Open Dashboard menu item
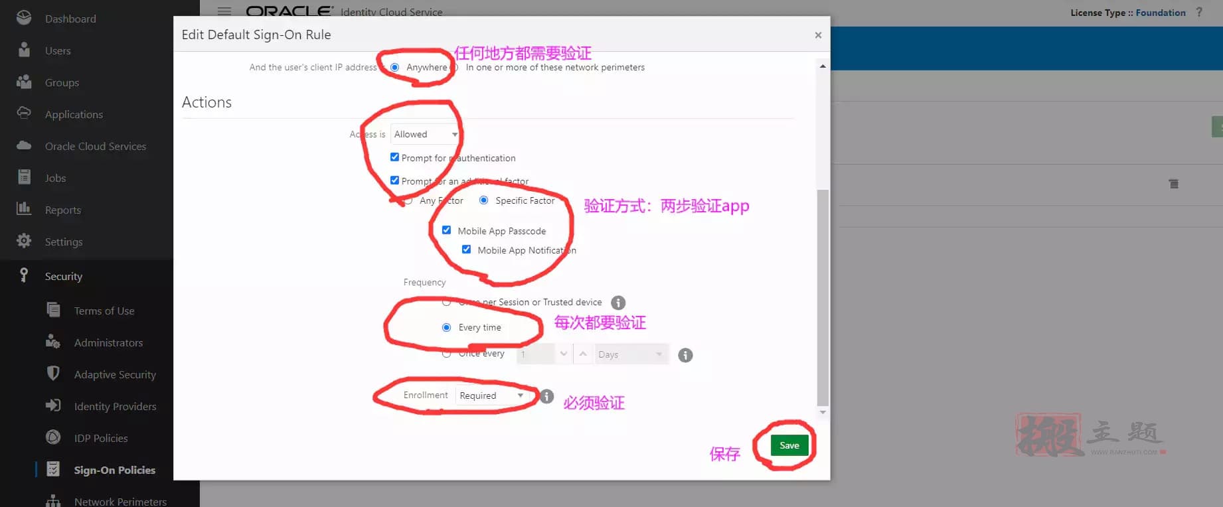This screenshot has width=1223, height=507. [70, 19]
